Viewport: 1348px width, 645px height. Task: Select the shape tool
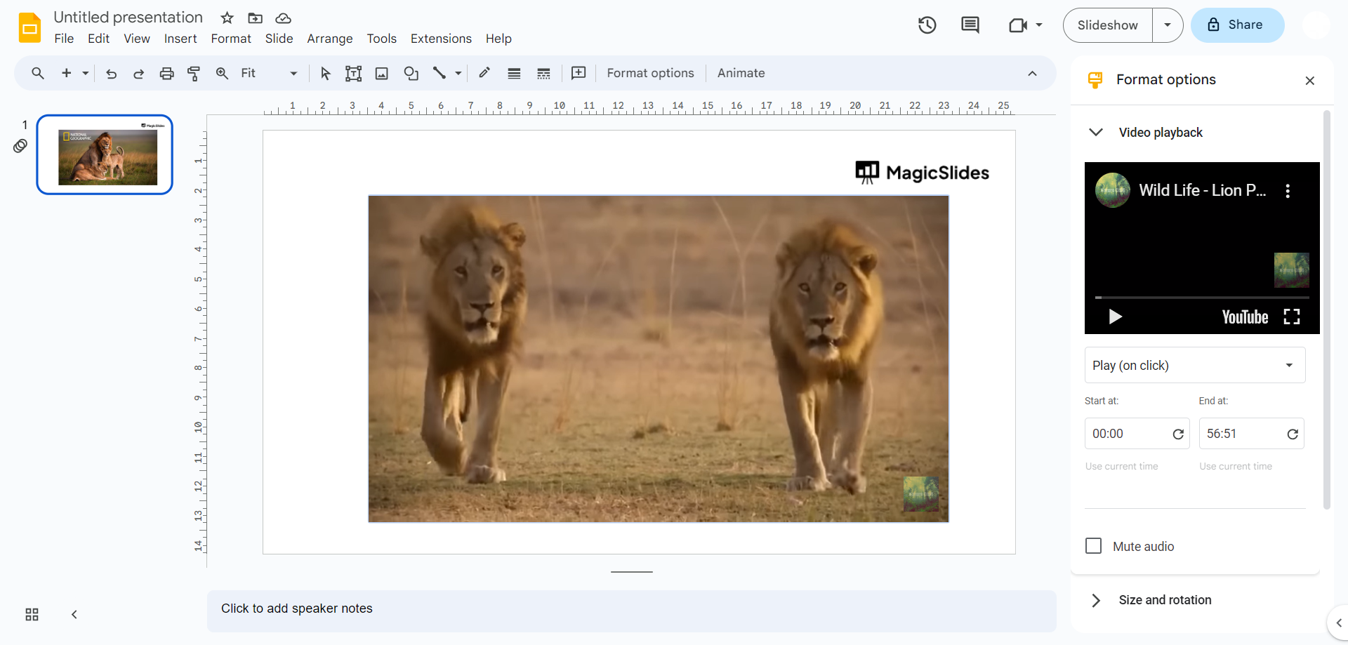click(x=411, y=74)
